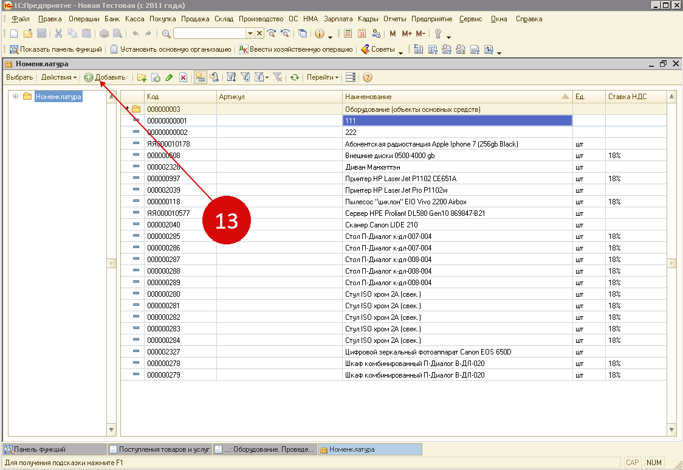This screenshot has height=470, width=683.
Task: Click the round question mark help icon
Action: click(x=367, y=77)
